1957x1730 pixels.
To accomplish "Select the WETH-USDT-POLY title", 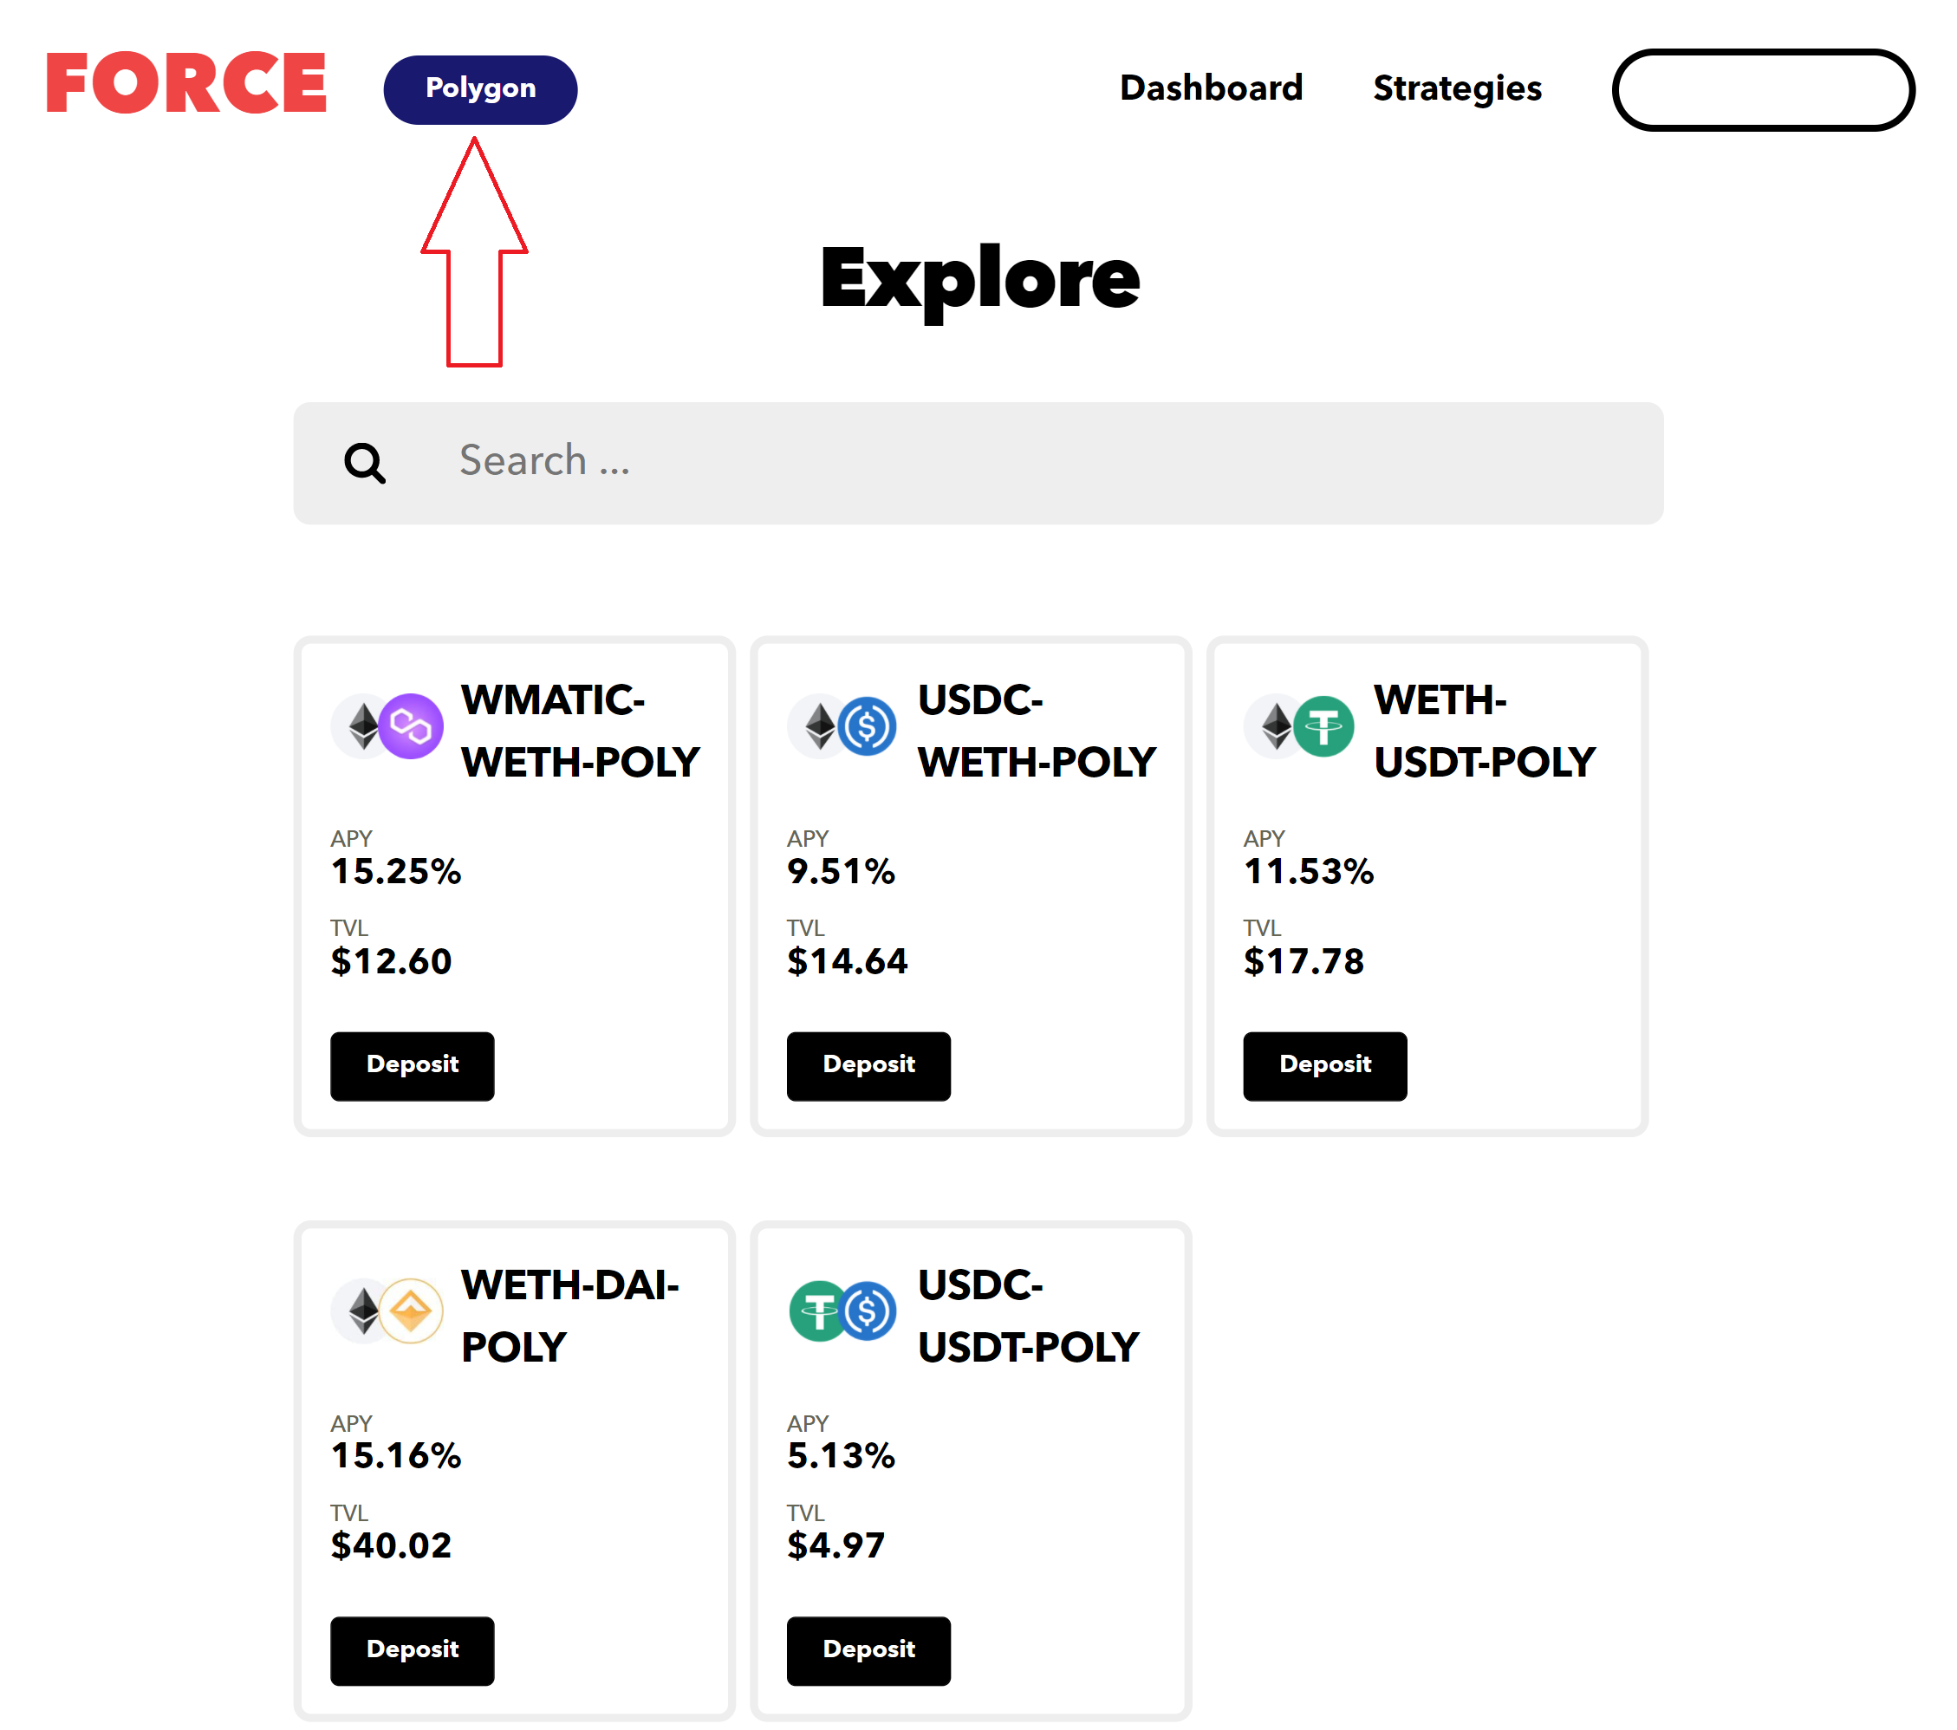I will pyautogui.click(x=1485, y=731).
